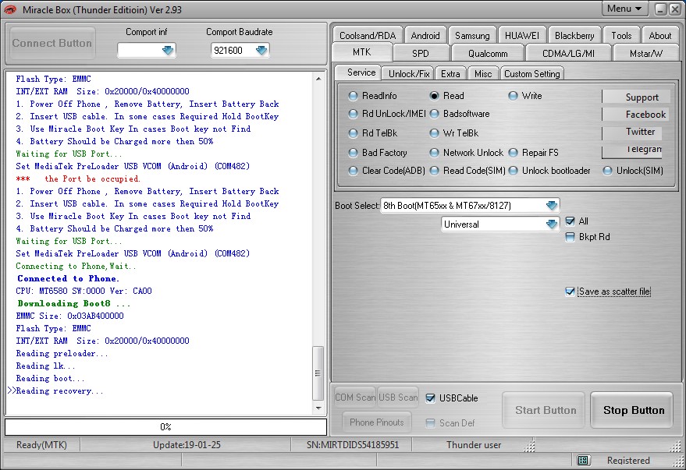Click the Twitter button

(x=632, y=132)
